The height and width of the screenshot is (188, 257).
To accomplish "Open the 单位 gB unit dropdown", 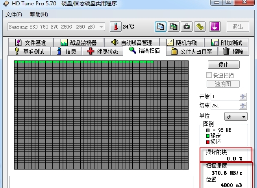I will (x=236, y=116).
